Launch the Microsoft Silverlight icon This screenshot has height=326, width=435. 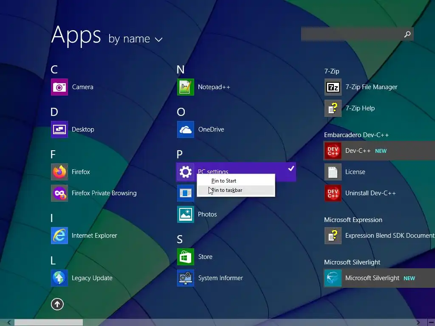coord(333,278)
